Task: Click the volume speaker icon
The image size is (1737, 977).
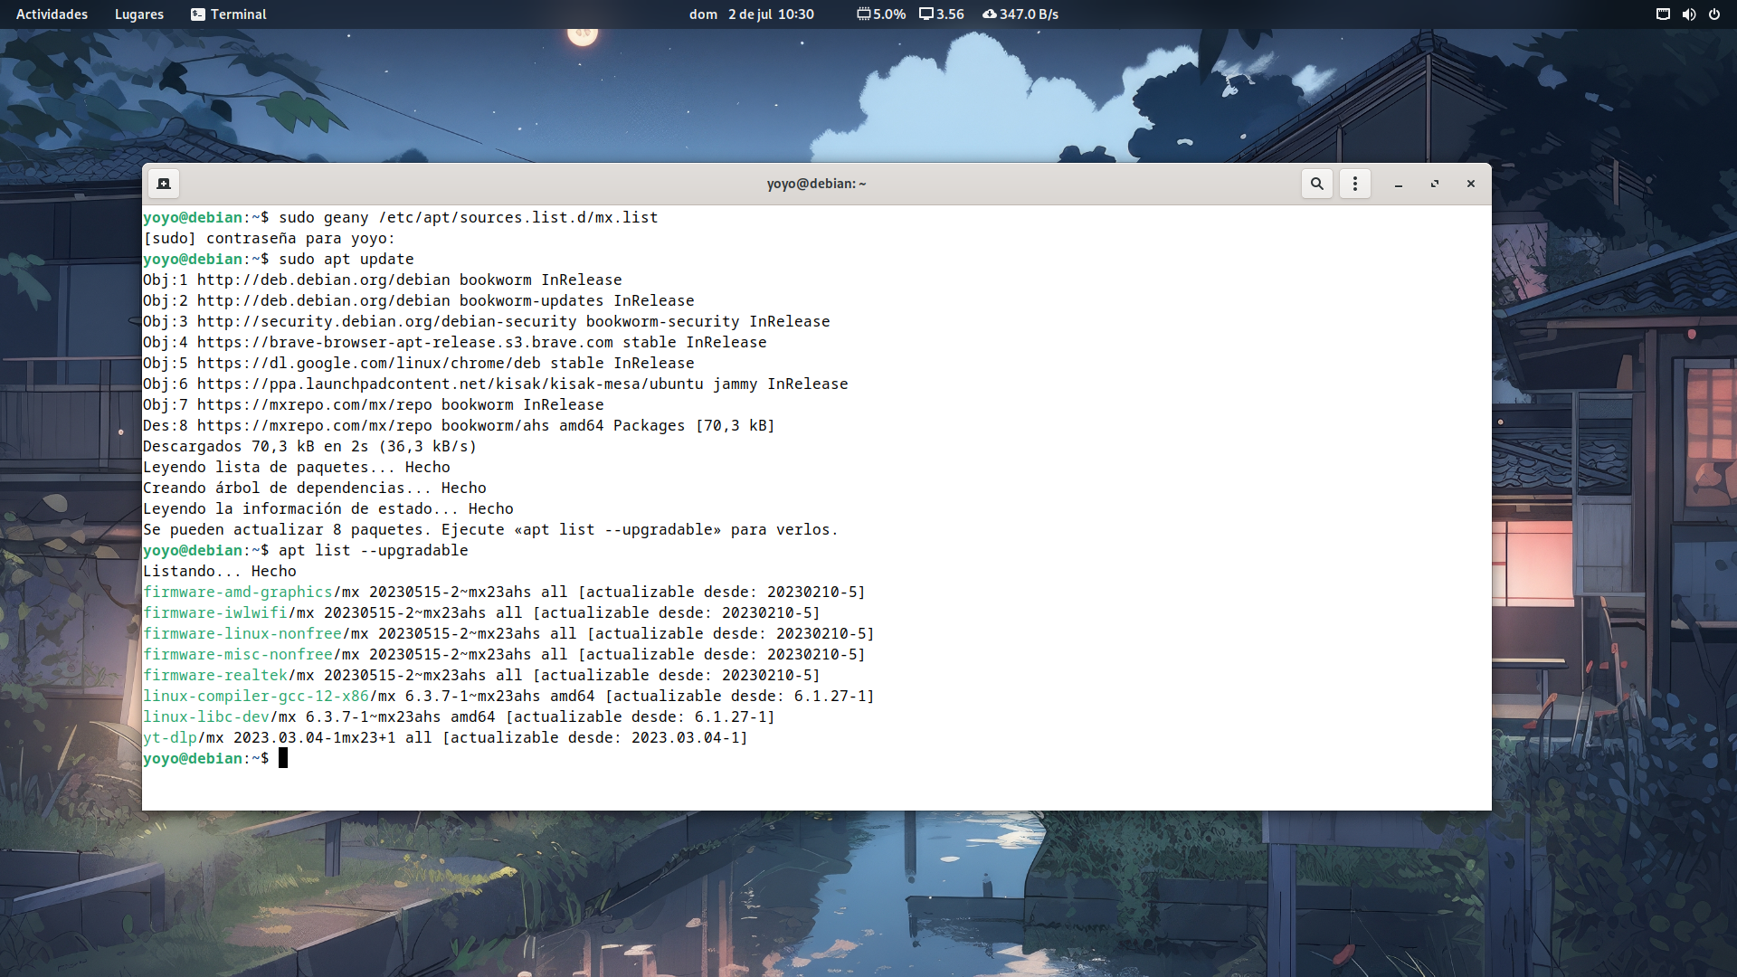Action: pos(1688,14)
